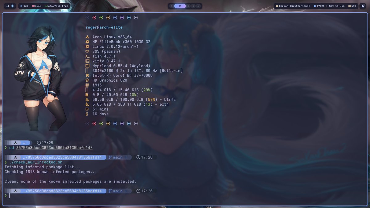Select Checking 1618 known infected packages... line
370x208 pixels.
(51, 172)
